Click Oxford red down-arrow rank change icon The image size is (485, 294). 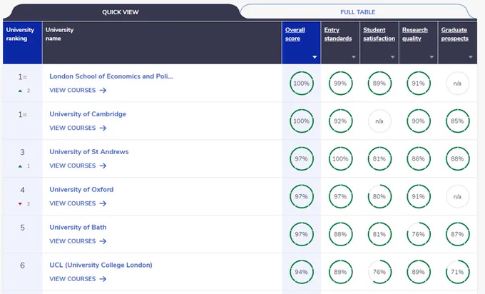pyautogui.click(x=20, y=203)
